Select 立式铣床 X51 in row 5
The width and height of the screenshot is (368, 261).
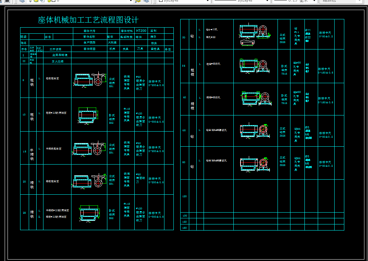click(112, 82)
